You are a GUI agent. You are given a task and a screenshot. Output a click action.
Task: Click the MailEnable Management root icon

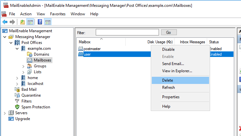tap(5, 31)
